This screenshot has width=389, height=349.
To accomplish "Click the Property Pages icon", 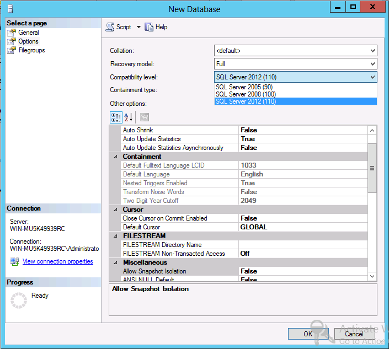I will pos(145,117).
